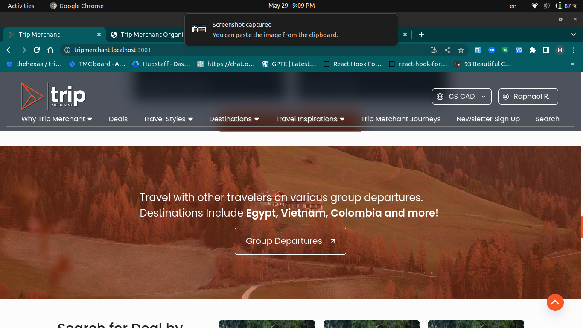Open the Deals menu item
The height and width of the screenshot is (328, 583).
118,119
